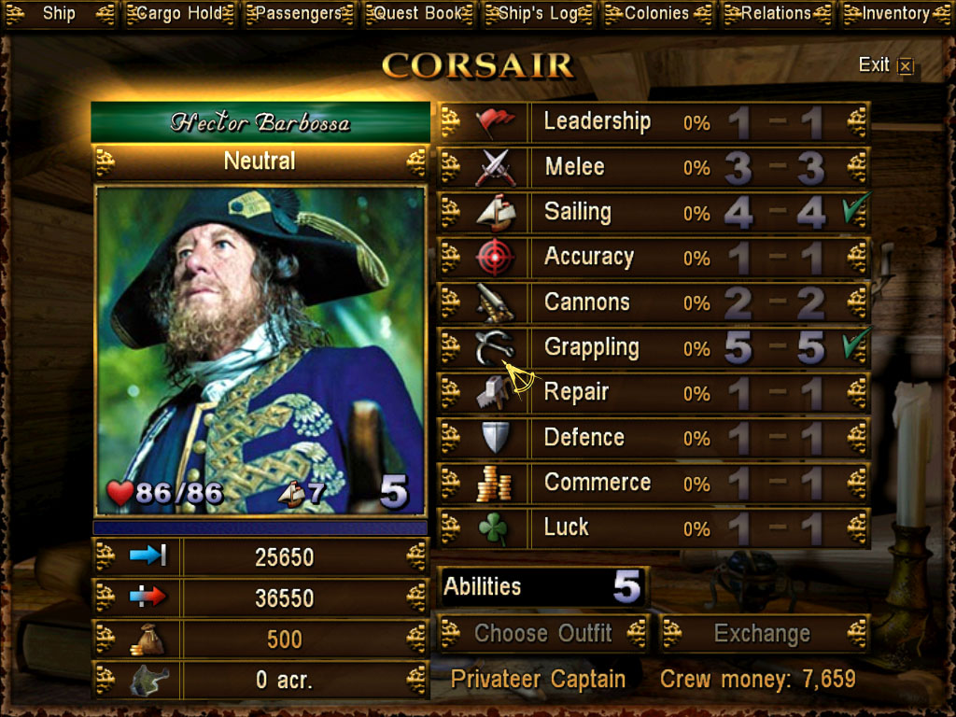Toggle the green checkmark on Grappling
This screenshot has width=956, height=717.
(x=857, y=344)
